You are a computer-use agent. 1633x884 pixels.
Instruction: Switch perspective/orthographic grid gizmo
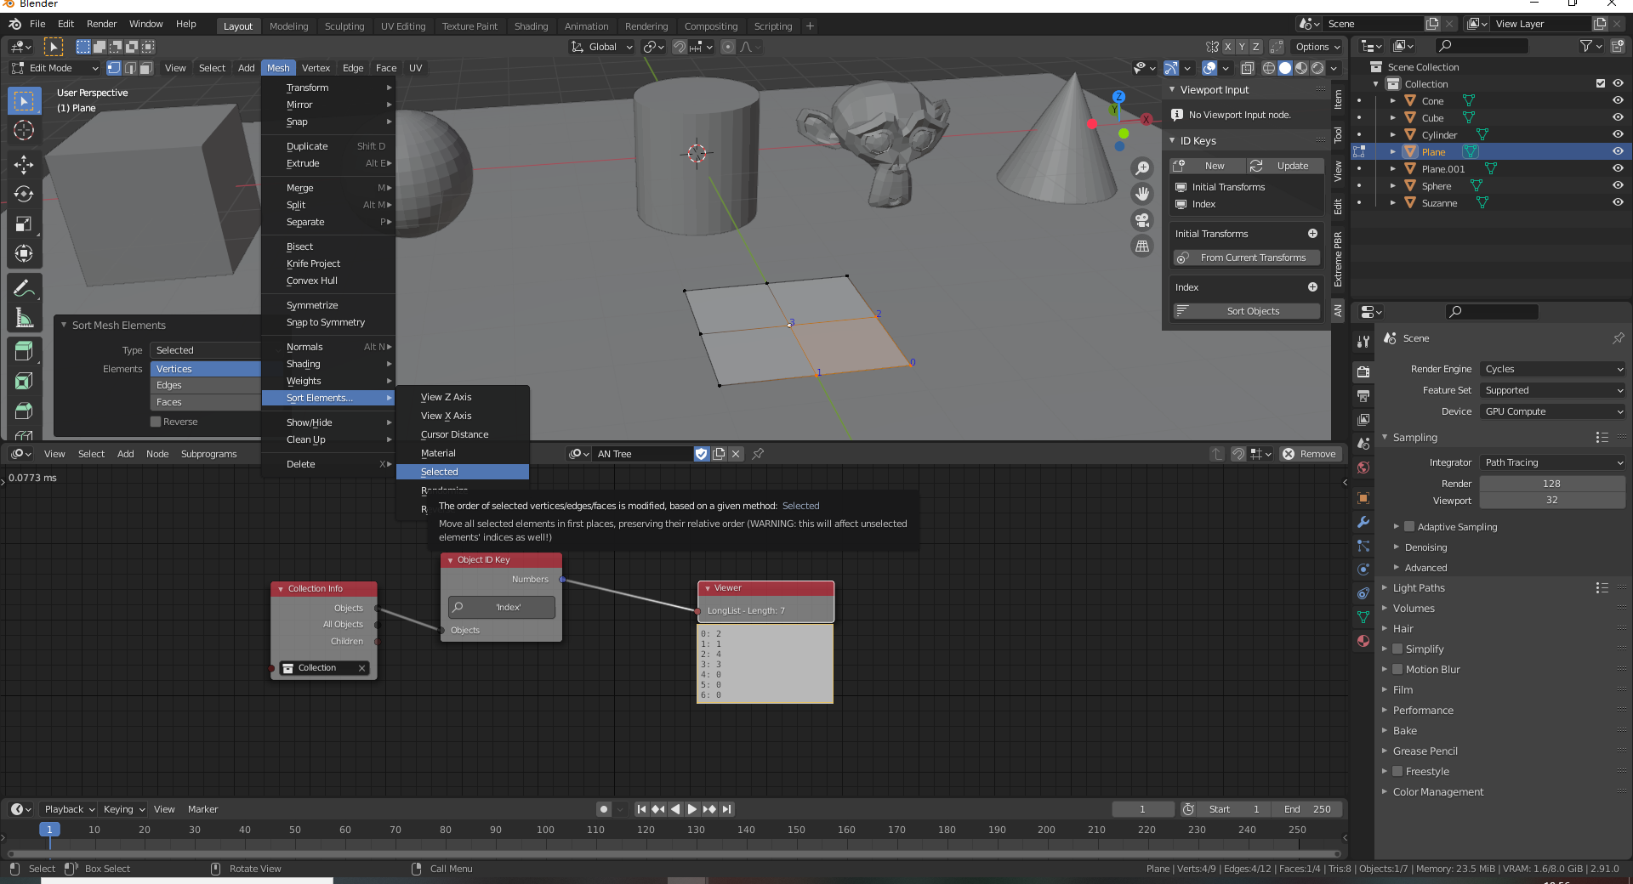1142,246
